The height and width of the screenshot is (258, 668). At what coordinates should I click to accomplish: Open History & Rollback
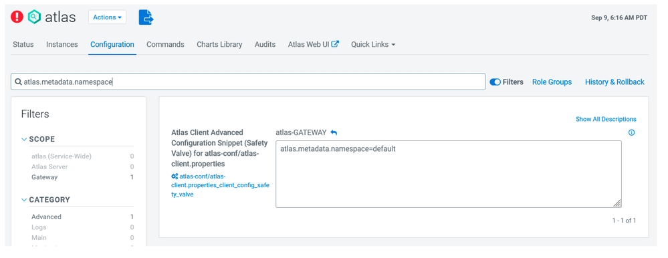pos(615,82)
